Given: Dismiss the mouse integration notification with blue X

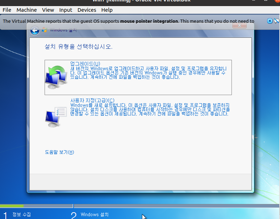Looking at the screenshot, I should pos(270,21).
